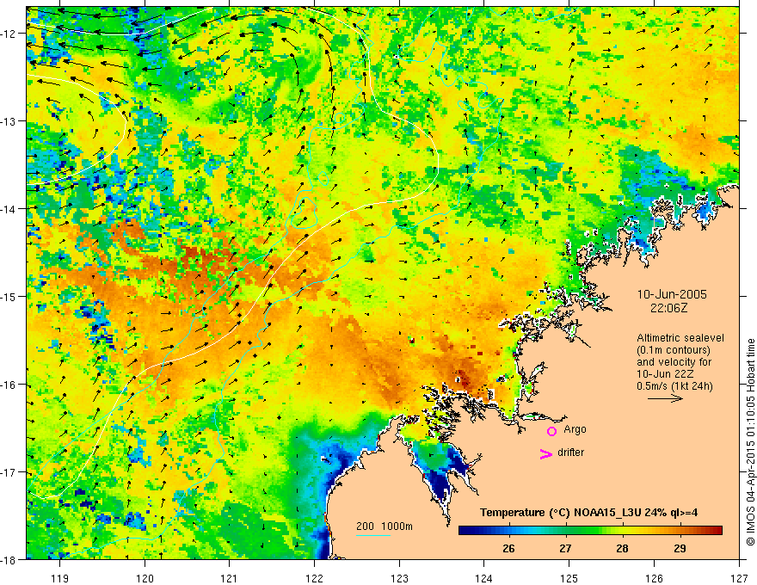Click the latitude axis label '-18'
The height and width of the screenshot is (585, 757).
[x=9, y=559]
